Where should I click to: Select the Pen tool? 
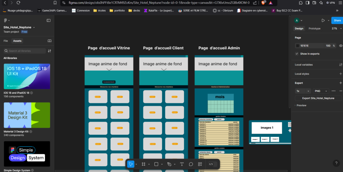169,164
